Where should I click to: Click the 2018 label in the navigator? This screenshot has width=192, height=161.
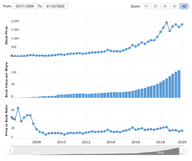[161, 153]
